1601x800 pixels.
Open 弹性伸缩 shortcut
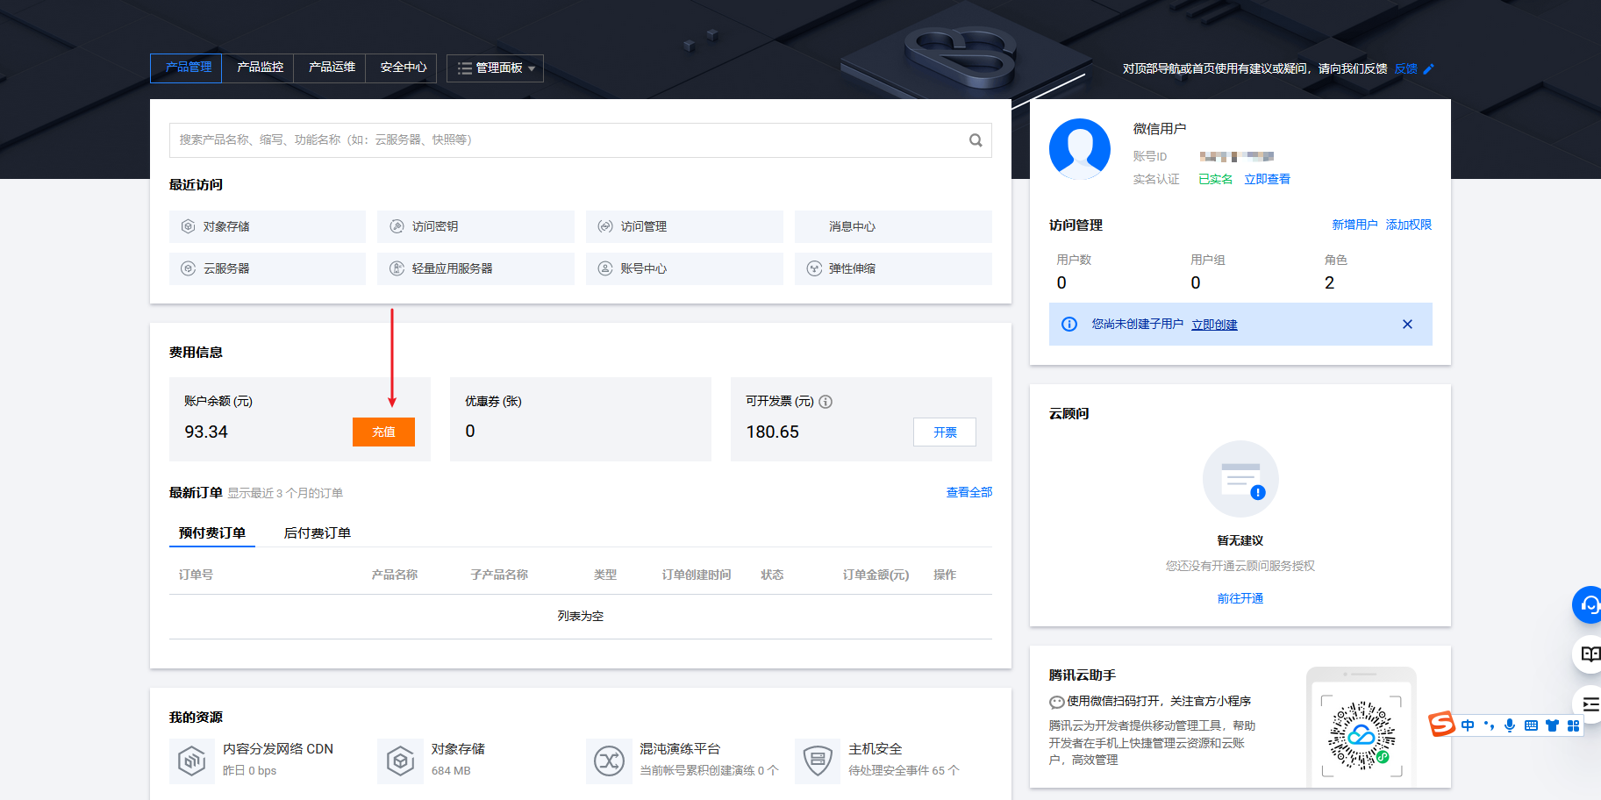pos(893,268)
